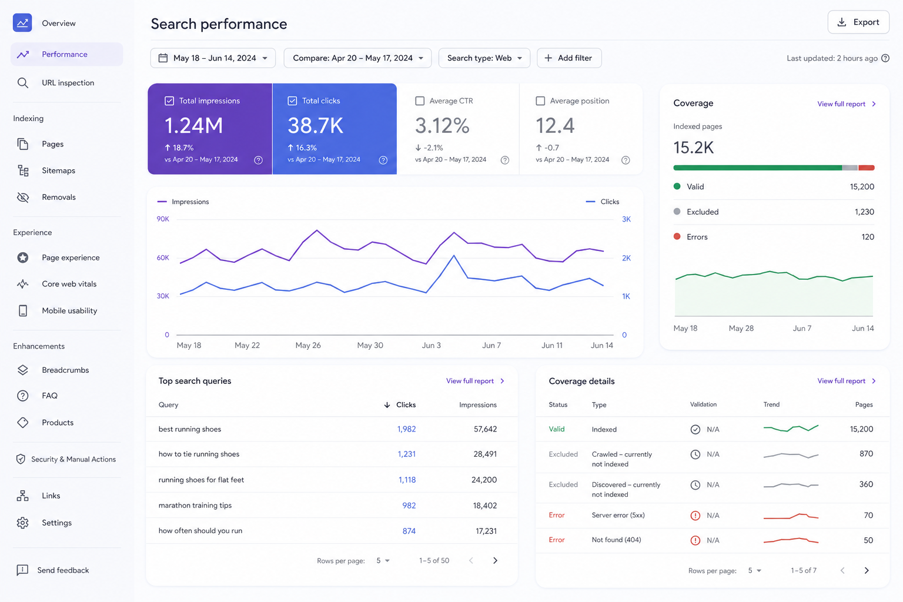The width and height of the screenshot is (903, 602).
Task: Click the Pages document icon
Action: [23, 144]
